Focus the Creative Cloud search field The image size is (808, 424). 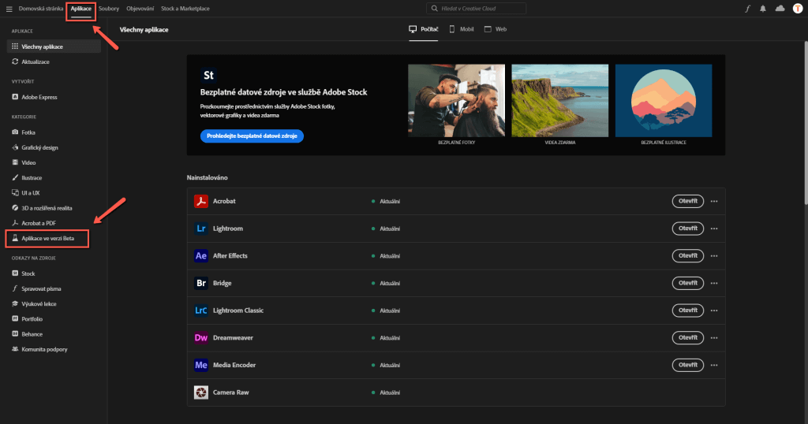(x=476, y=8)
